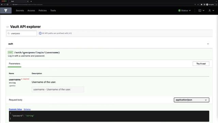Open the Access menu
Image resolution: width=218 pixels, height=123 pixels.
click(x=31, y=11)
